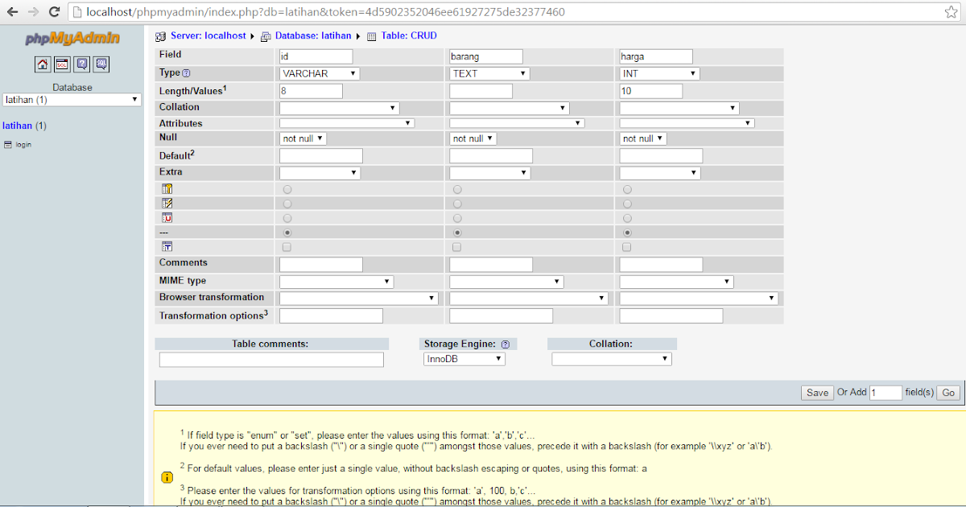Click the fulltext index icon row label

click(167, 246)
